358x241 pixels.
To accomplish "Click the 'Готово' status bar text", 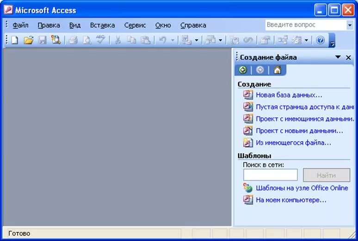I will tap(19, 233).
